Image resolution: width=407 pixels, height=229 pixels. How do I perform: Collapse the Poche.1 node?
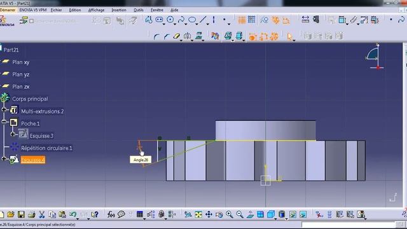(4, 121)
